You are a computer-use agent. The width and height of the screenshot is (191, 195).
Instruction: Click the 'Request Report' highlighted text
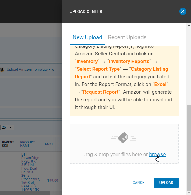(101, 92)
